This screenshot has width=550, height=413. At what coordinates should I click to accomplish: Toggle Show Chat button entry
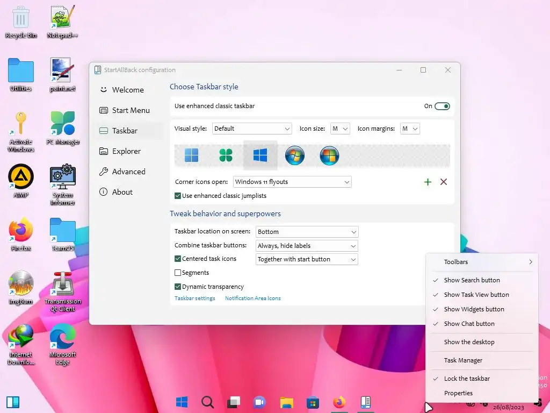click(x=482, y=324)
